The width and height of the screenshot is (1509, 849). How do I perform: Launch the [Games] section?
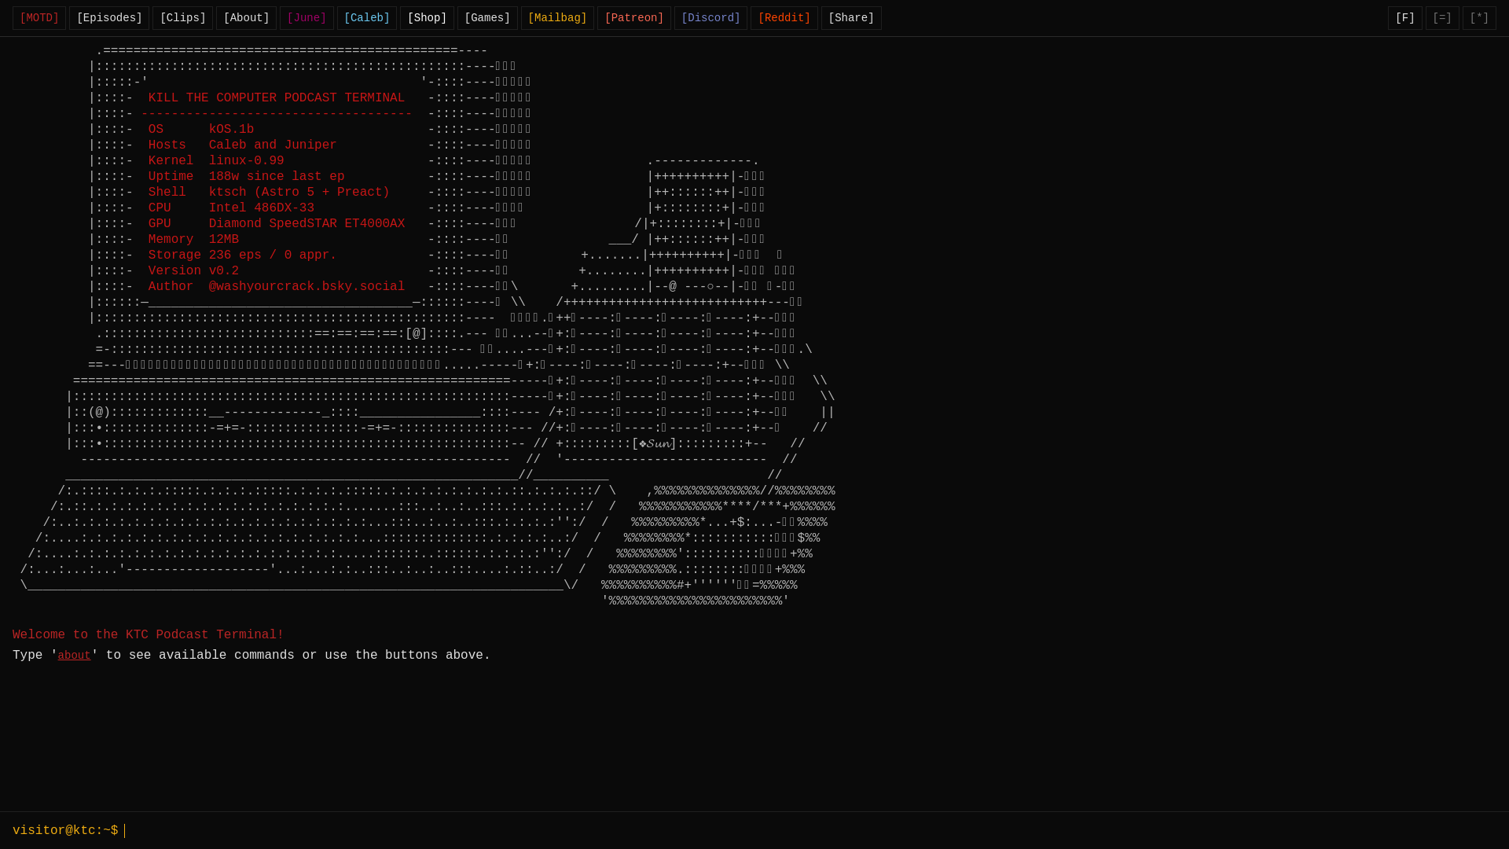487,18
